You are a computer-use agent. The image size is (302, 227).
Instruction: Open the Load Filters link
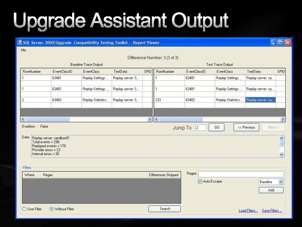point(248,211)
